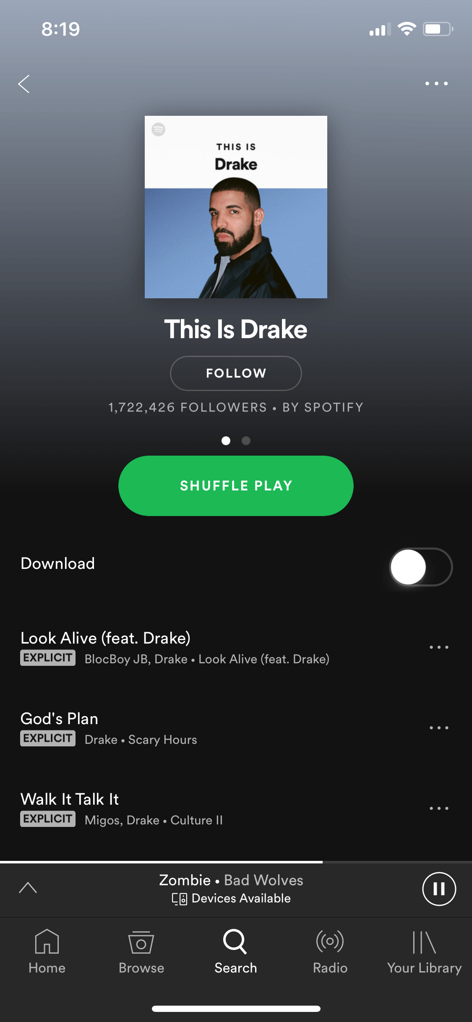Open more options for God's Plan
Viewport: 472px width, 1022px height.
click(439, 728)
